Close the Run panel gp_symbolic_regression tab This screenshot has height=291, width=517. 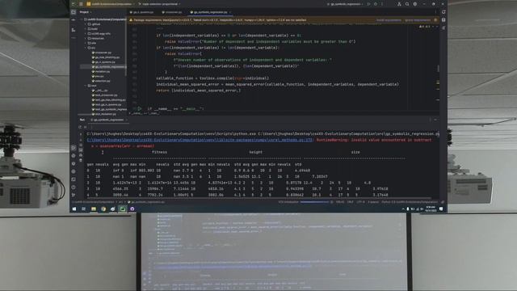126,120
